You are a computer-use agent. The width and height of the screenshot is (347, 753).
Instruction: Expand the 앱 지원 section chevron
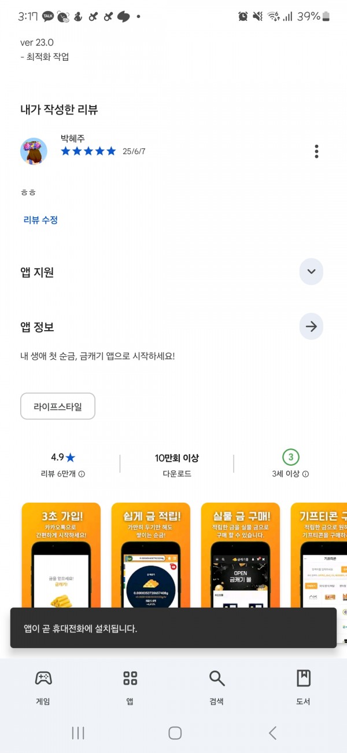coord(311,272)
